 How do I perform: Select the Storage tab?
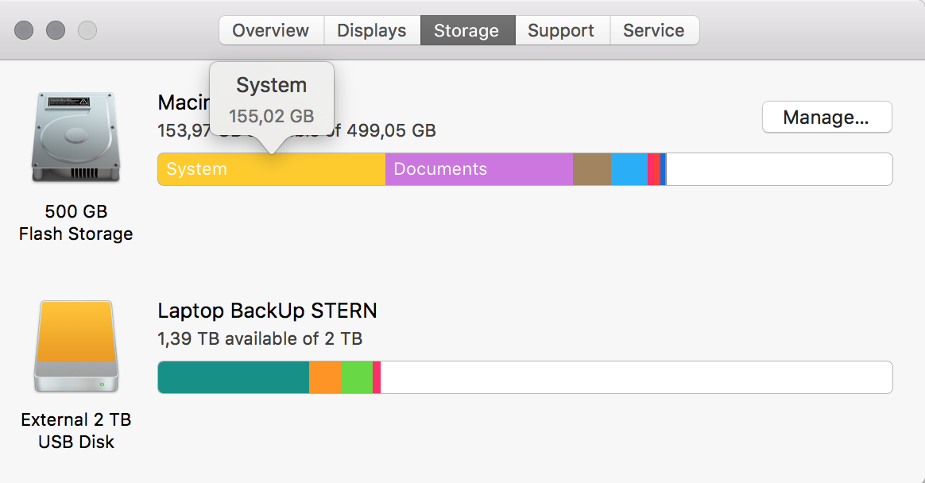[466, 30]
